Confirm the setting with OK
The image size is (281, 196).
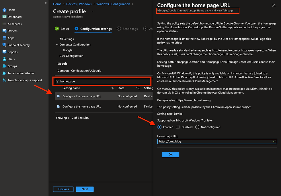click(170, 154)
